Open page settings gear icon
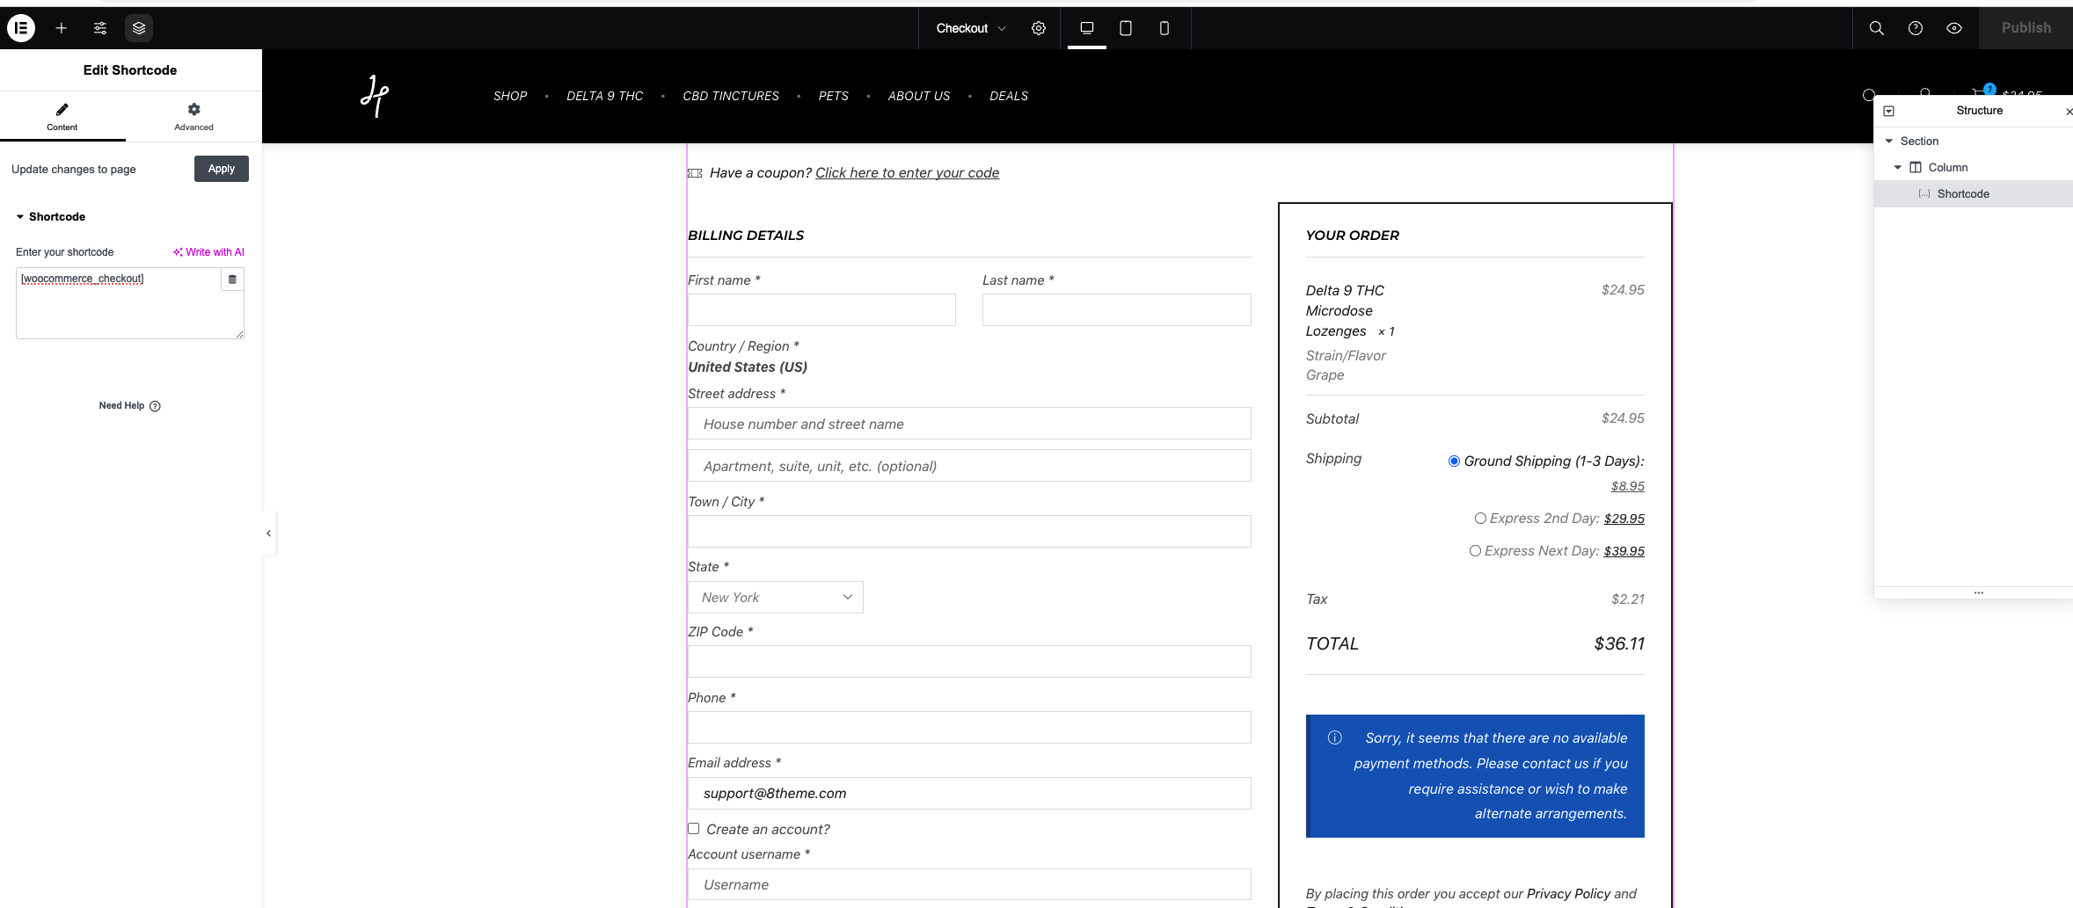 pos(1039,28)
